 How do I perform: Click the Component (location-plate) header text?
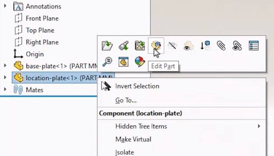pyautogui.click(x=141, y=113)
